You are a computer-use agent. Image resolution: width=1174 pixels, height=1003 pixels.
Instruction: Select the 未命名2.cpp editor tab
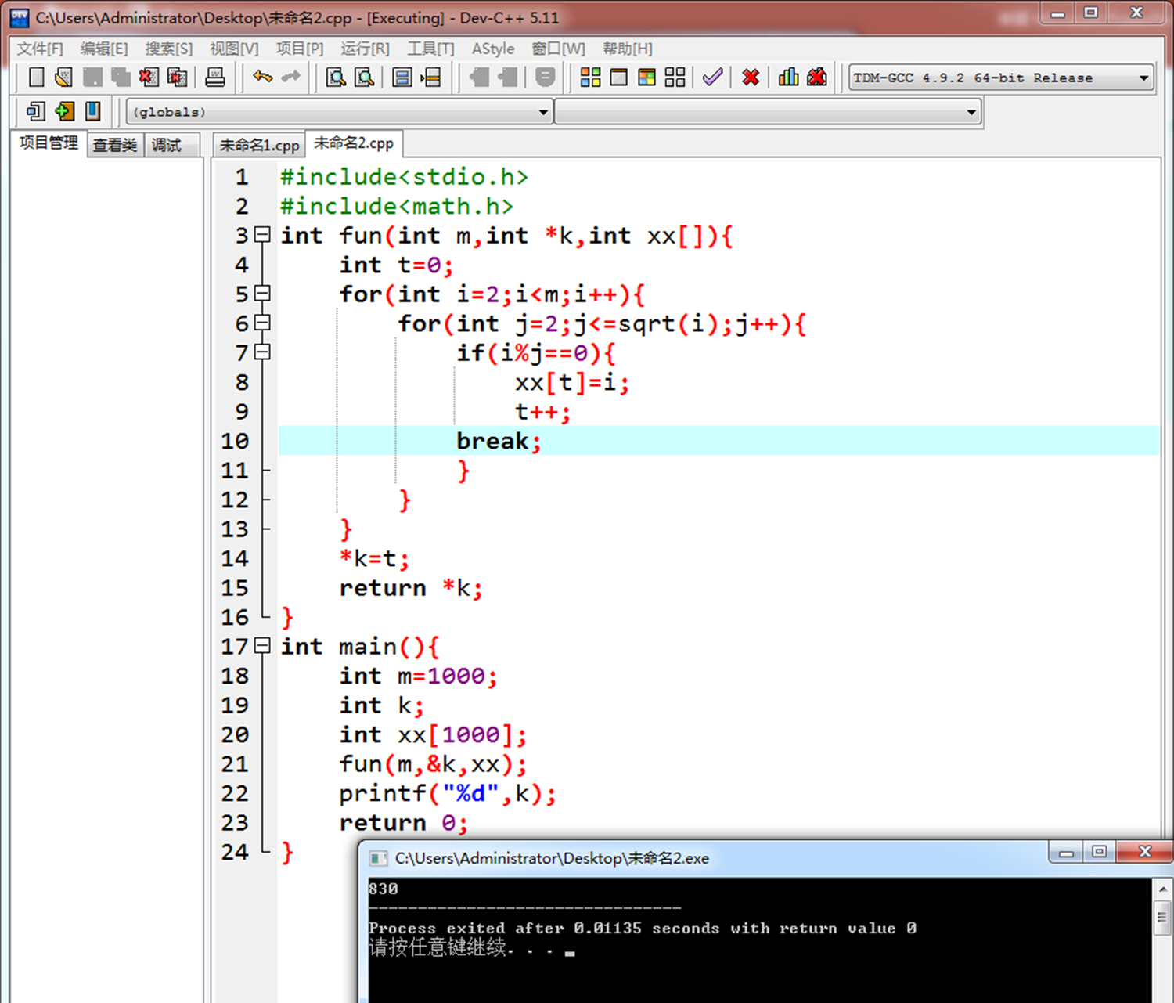(354, 143)
